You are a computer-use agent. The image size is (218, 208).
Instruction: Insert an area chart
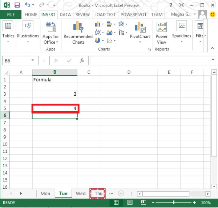click(109, 32)
